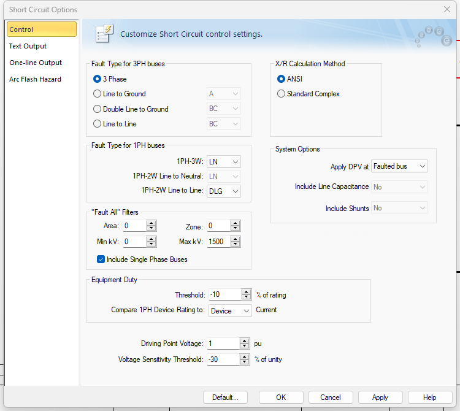
Task: Click the Area filter input field
Action: click(134, 226)
